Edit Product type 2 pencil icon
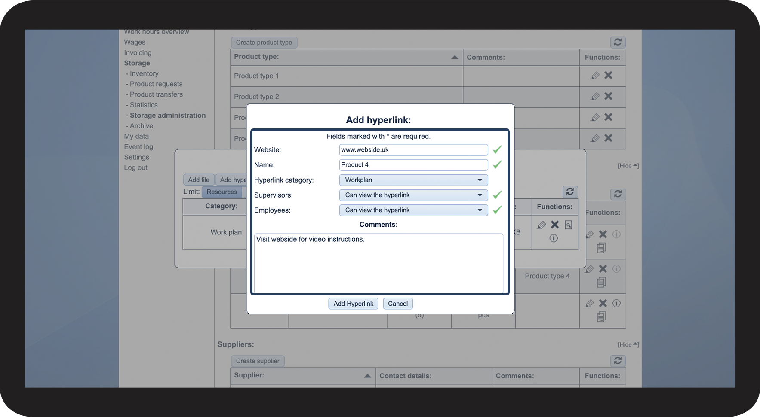The width and height of the screenshot is (760, 417). [595, 97]
